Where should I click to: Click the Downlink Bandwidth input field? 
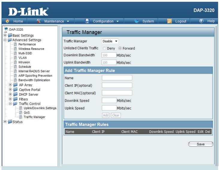(109, 55)
